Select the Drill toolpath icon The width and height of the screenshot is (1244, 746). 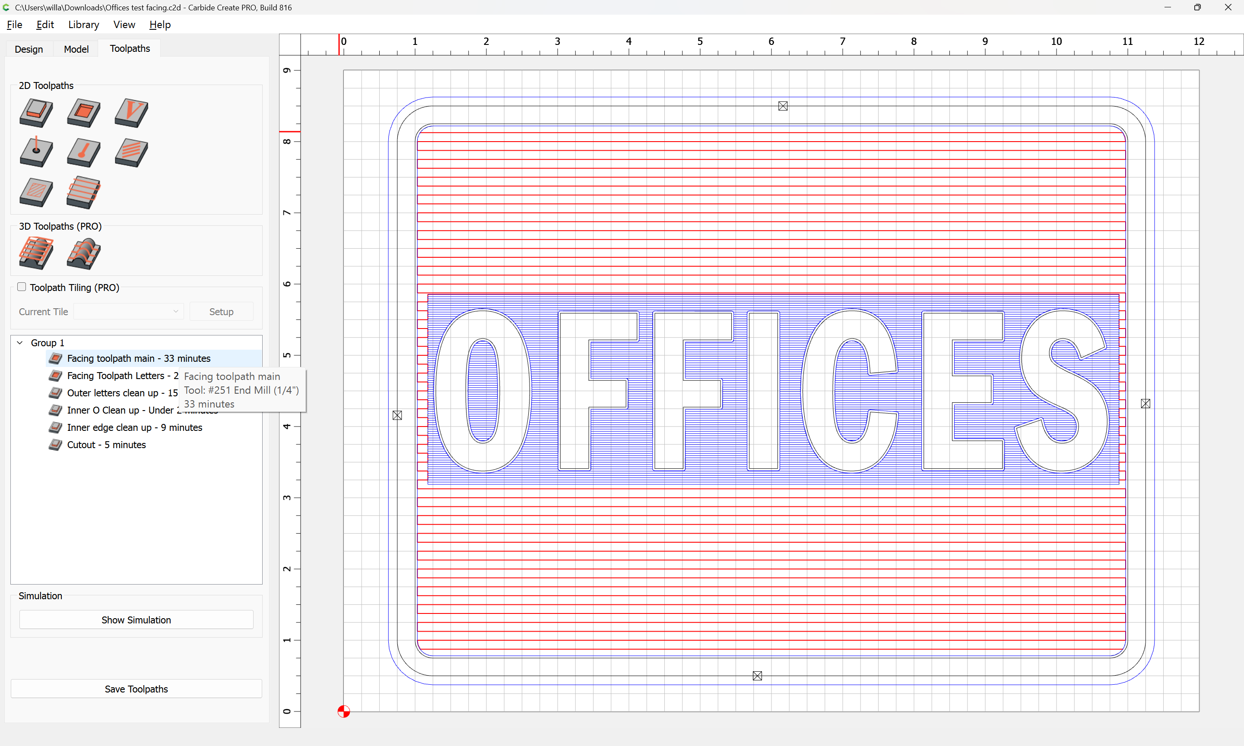36,152
